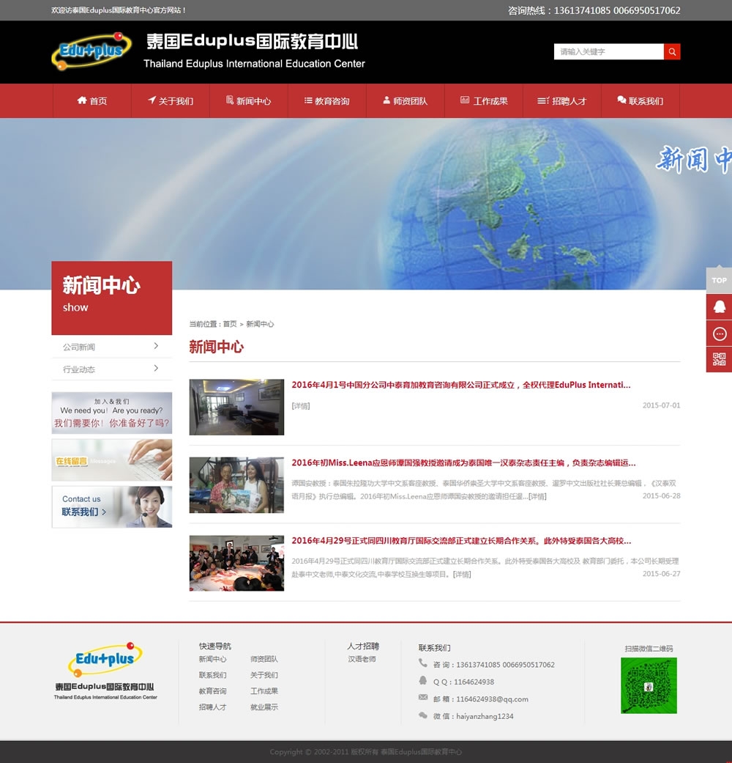This screenshot has height=763, width=732.
Task: Click the QQ icon next to 1164624938
Action: coord(422,682)
